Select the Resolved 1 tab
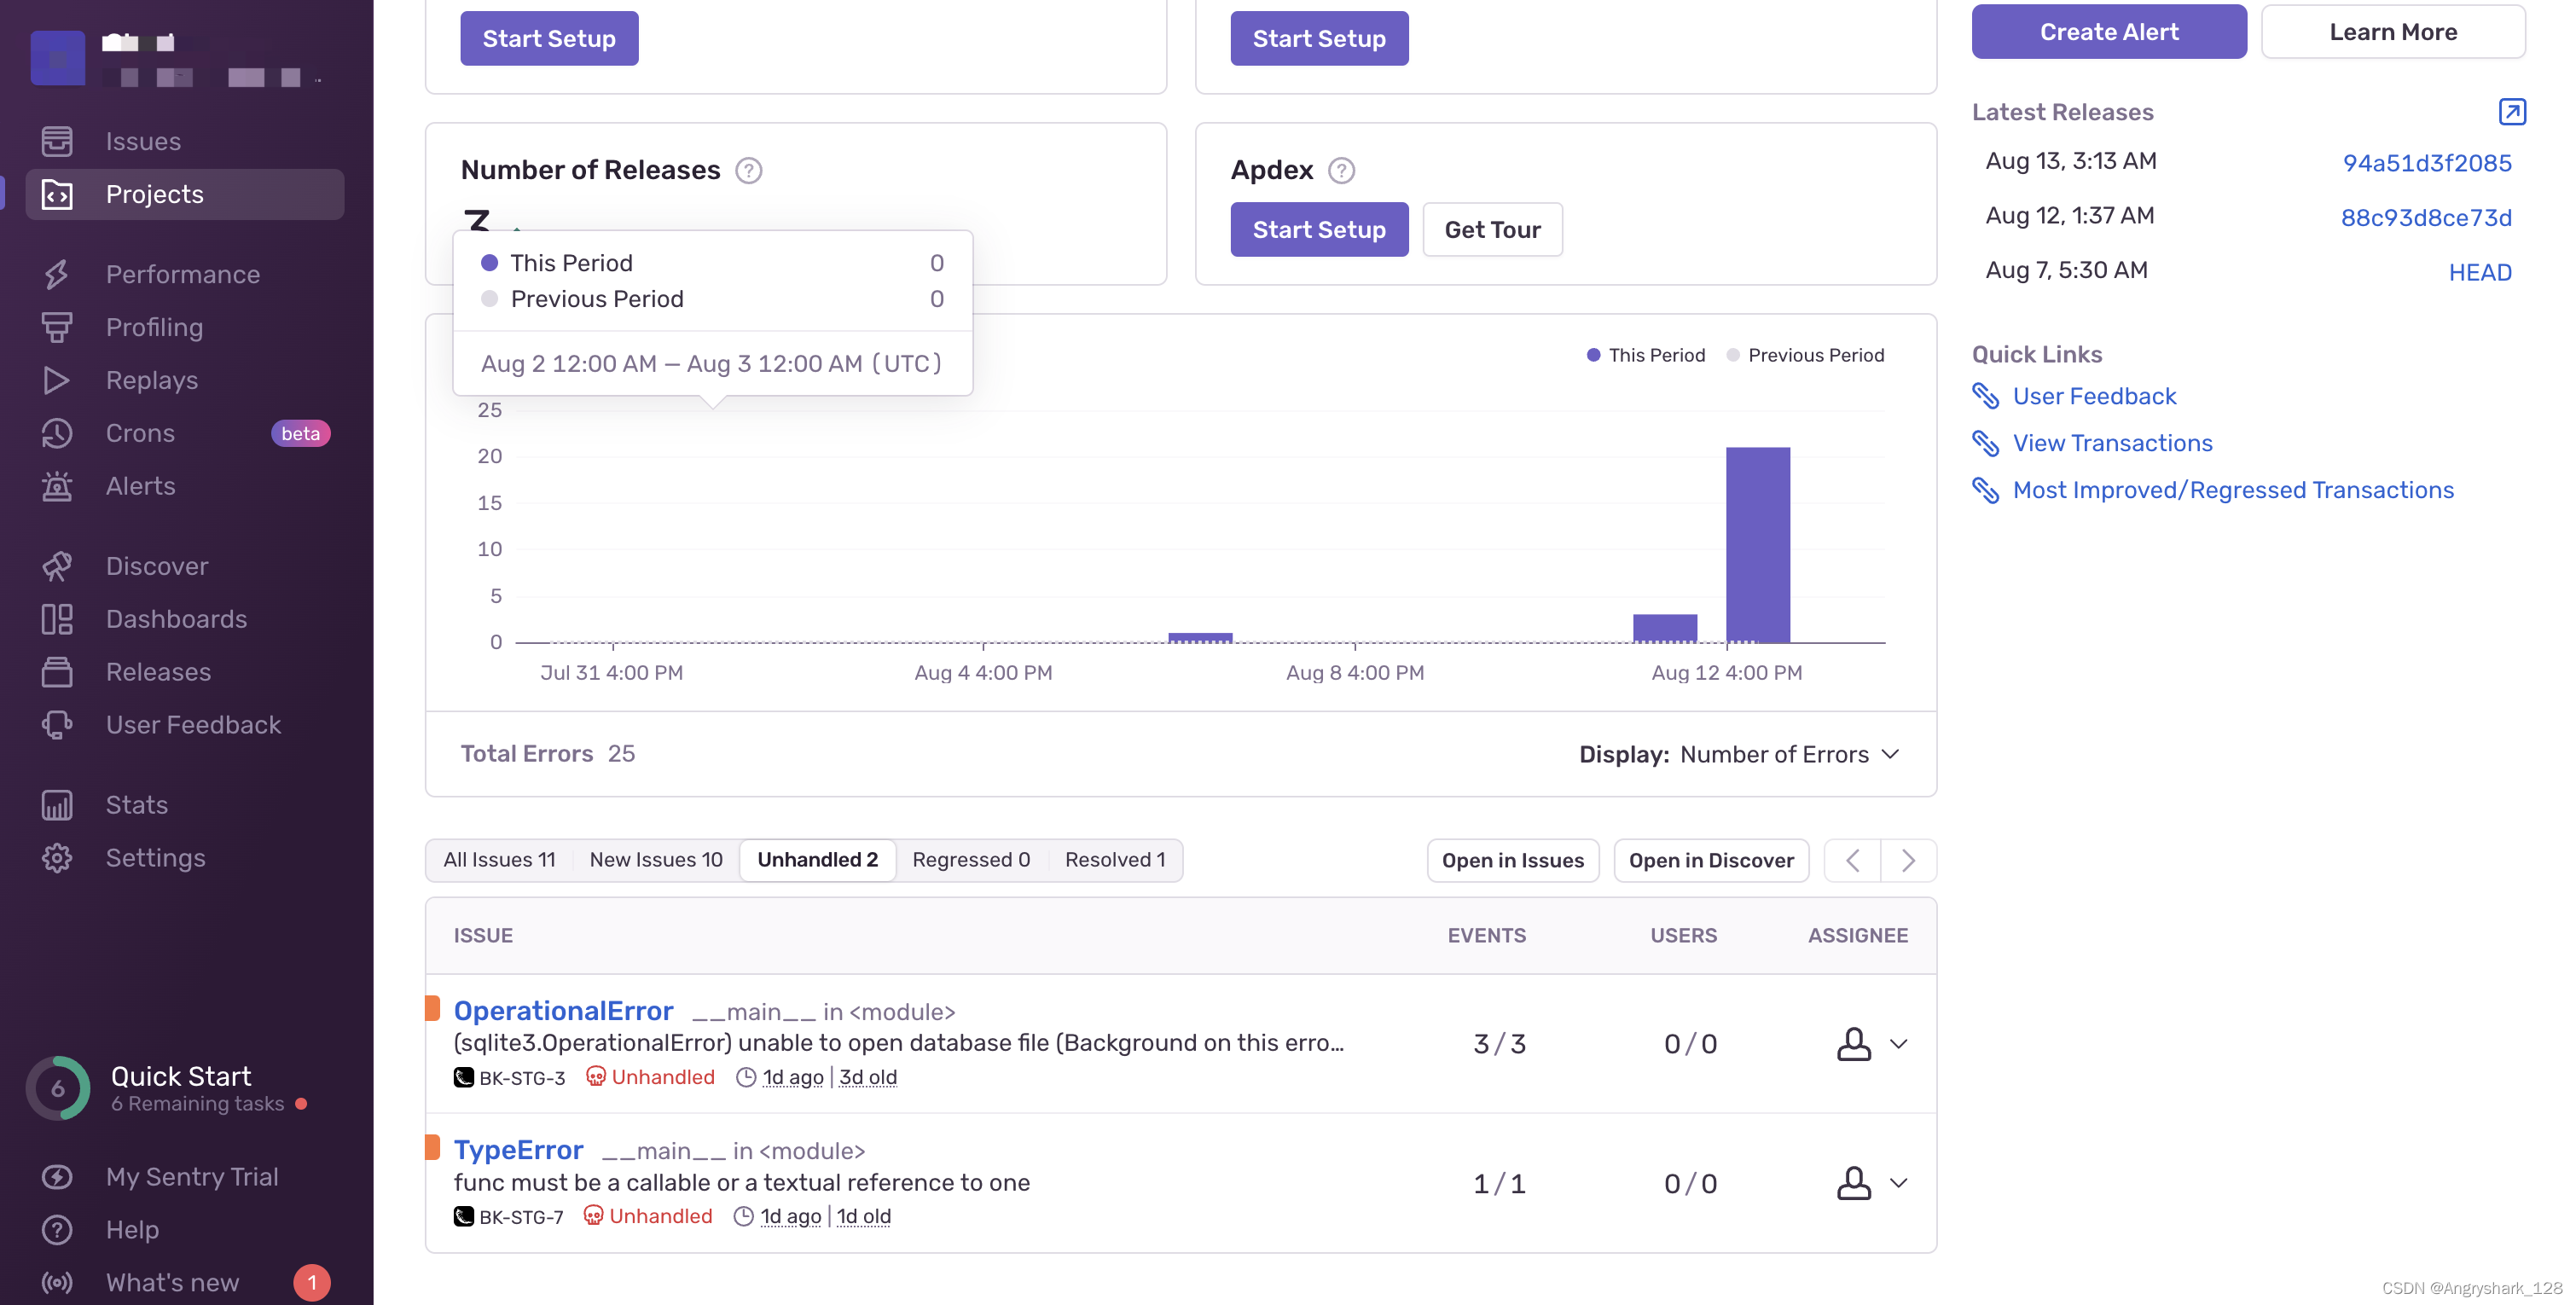This screenshot has height=1305, width=2576. 1114,860
